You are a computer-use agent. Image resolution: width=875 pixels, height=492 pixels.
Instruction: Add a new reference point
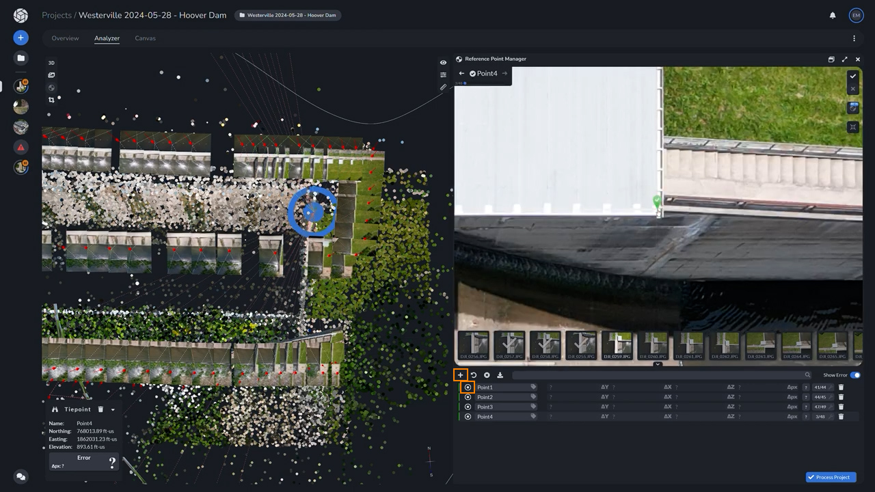point(460,375)
